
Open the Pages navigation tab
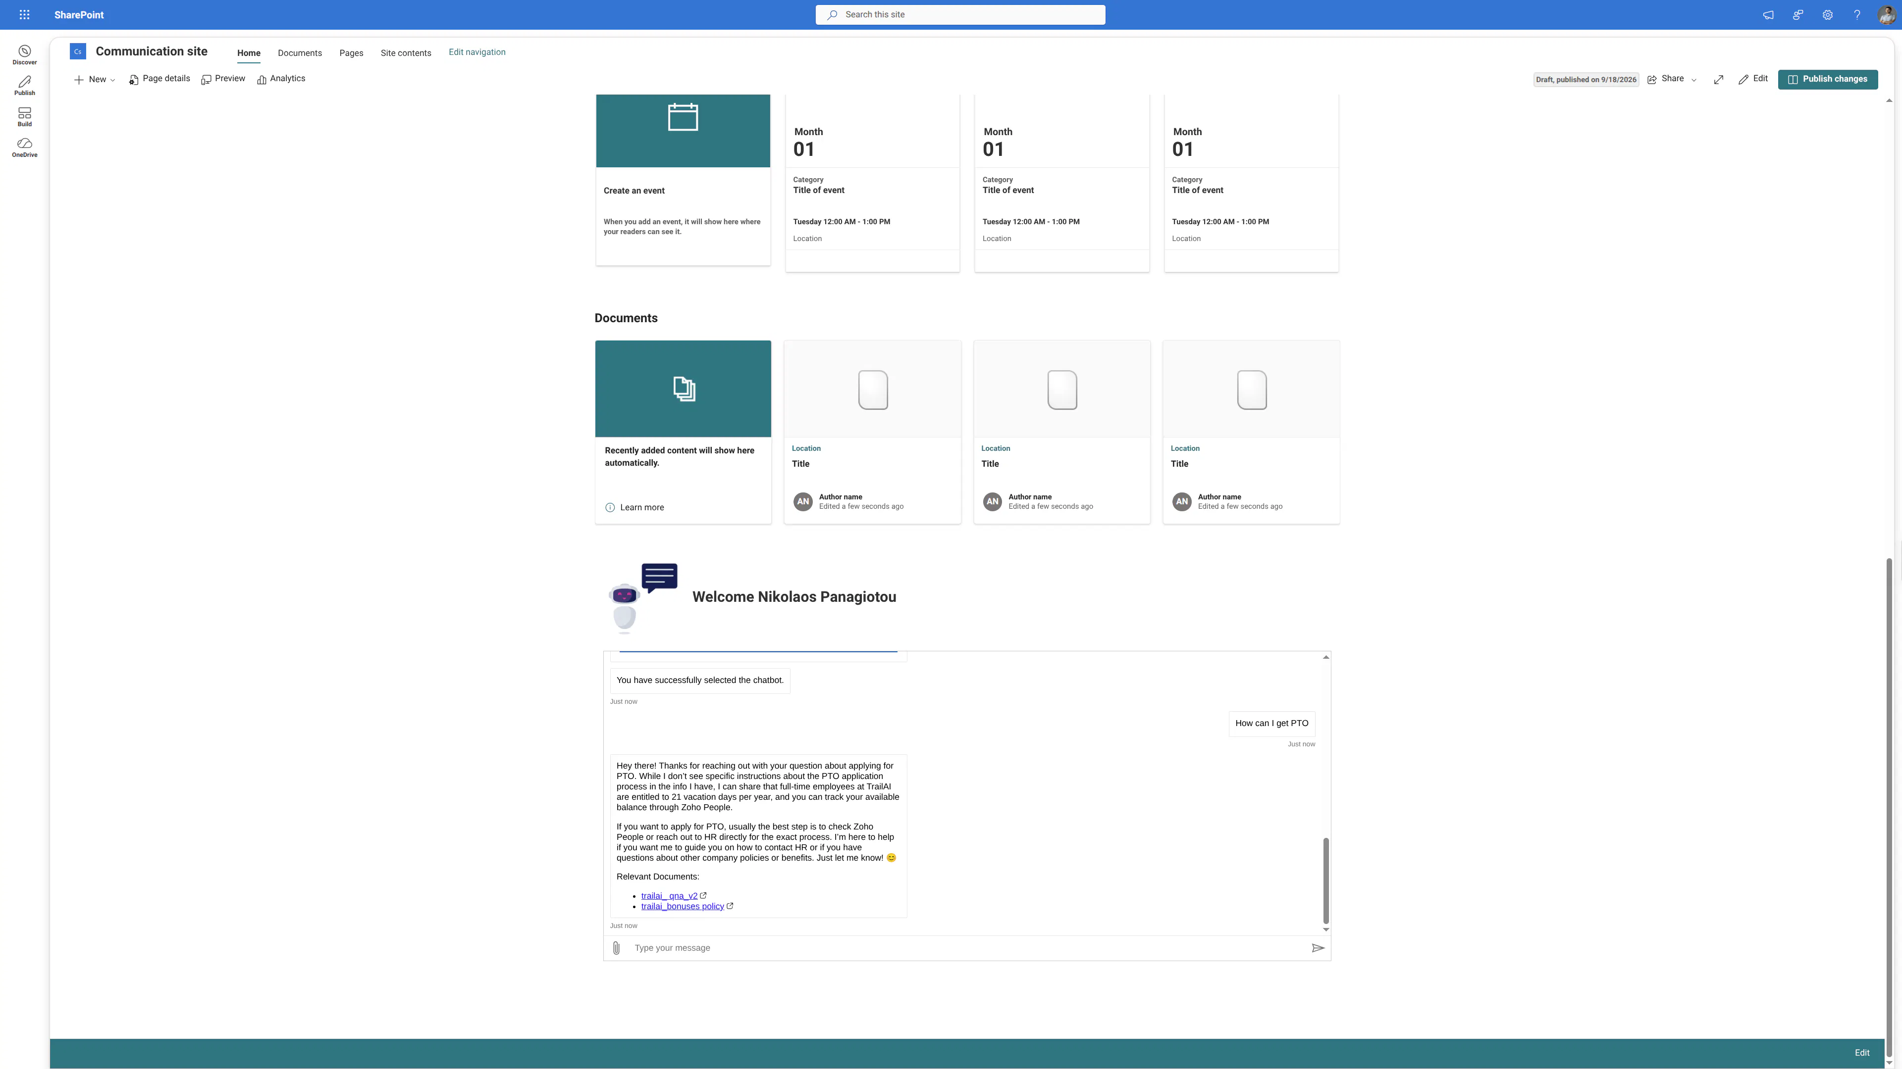pyautogui.click(x=352, y=53)
